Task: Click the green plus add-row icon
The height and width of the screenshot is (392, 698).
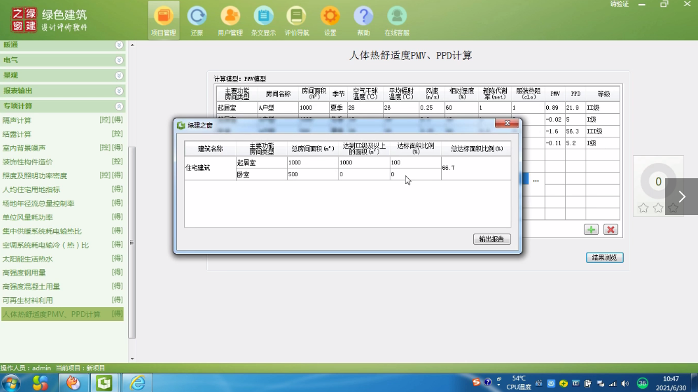Action: [x=591, y=230]
